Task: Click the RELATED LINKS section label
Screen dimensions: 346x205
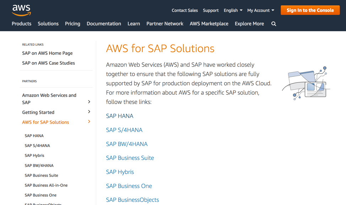Action: pyautogui.click(x=33, y=44)
